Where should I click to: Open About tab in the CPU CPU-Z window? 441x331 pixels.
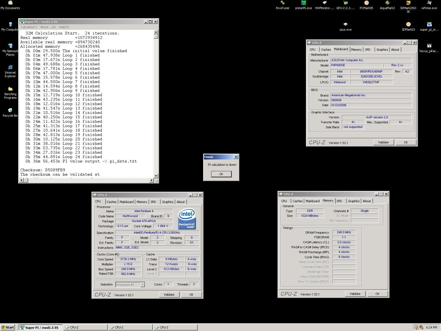[x=181, y=202]
